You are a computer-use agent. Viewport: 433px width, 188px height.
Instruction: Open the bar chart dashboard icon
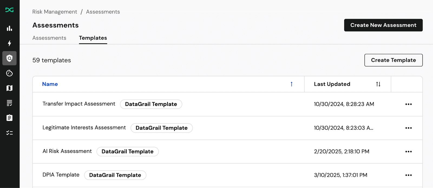9,28
